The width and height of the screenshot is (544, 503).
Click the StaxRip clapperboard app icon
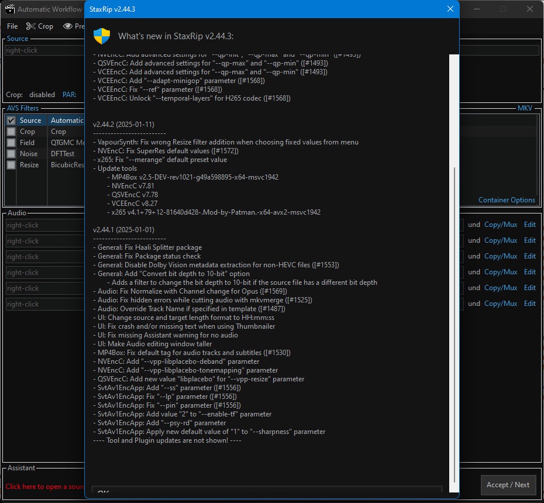coord(10,9)
